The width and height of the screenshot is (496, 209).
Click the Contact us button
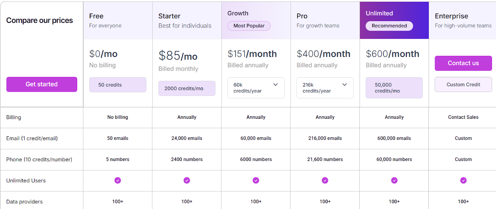pos(463,63)
